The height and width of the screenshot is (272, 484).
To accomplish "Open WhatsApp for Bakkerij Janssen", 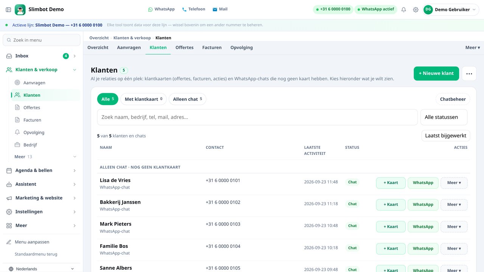I will tap(423, 205).
